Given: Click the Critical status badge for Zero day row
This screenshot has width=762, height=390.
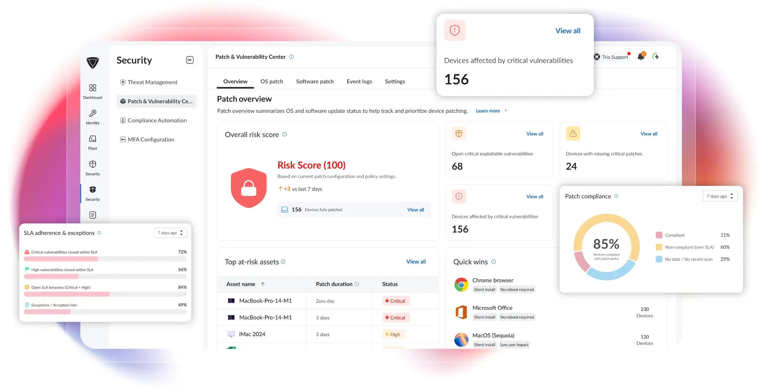Looking at the screenshot, I should (395, 301).
